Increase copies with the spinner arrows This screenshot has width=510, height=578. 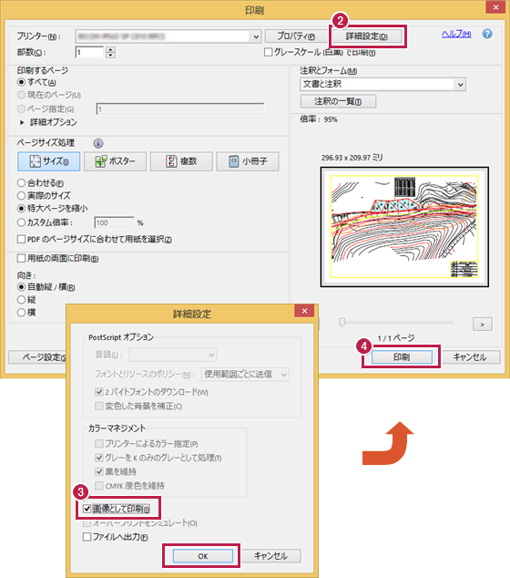(110, 49)
